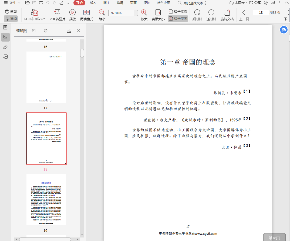290x241 pixels.
Task: Toggle 适合页面 fit page
Action: point(178,19)
